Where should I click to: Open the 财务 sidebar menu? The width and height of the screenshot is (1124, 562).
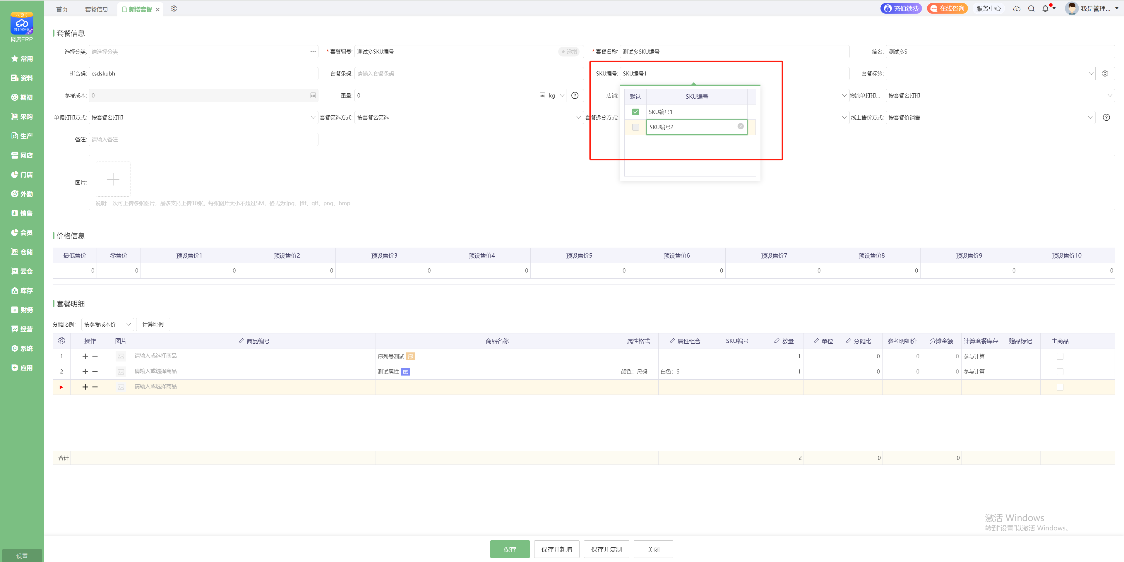[x=22, y=310]
